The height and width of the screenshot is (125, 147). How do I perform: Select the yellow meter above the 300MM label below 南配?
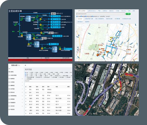click(x=29, y=44)
